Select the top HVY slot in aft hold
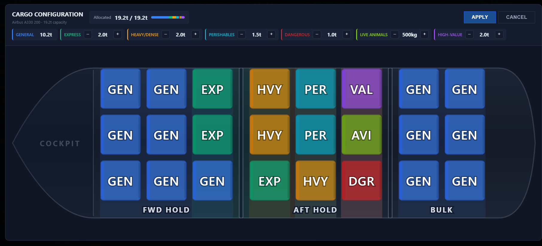Image resolution: width=542 pixels, height=246 pixels. coord(270,89)
